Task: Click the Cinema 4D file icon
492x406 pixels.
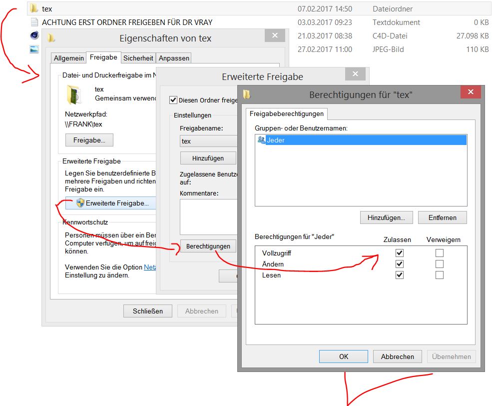Action: tap(34, 35)
